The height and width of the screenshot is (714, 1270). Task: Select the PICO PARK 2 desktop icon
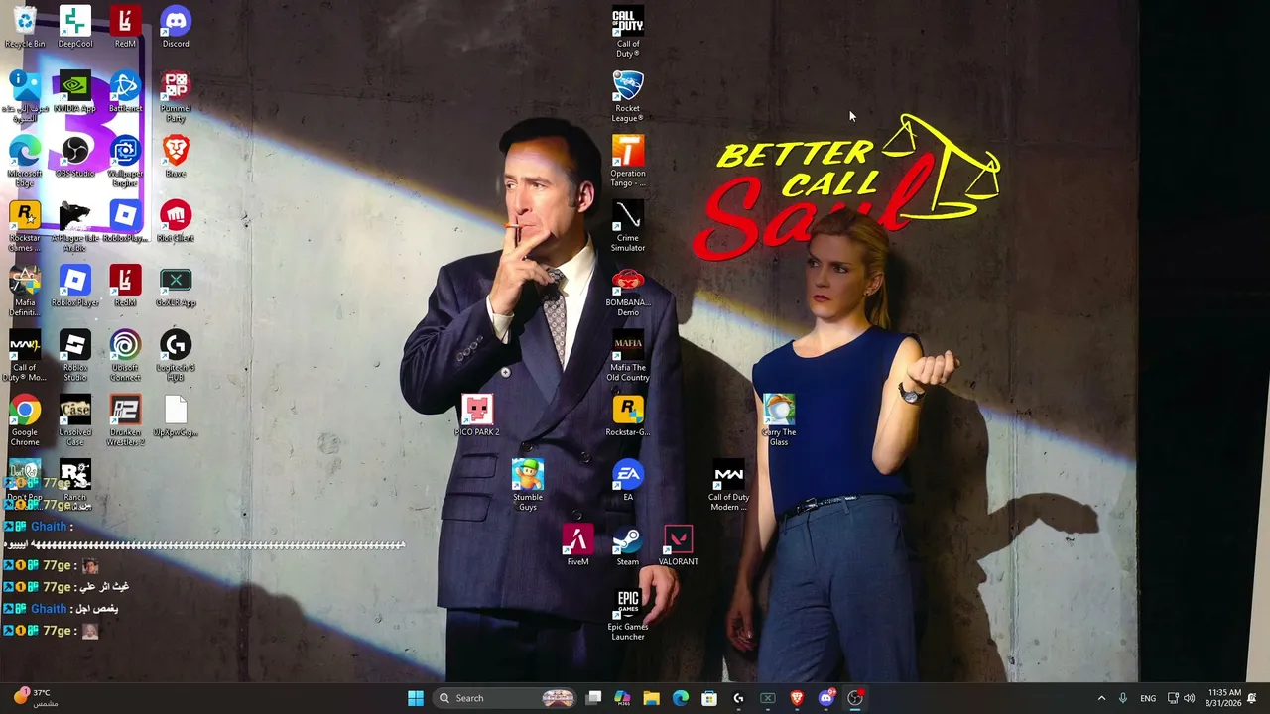click(x=477, y=416)
